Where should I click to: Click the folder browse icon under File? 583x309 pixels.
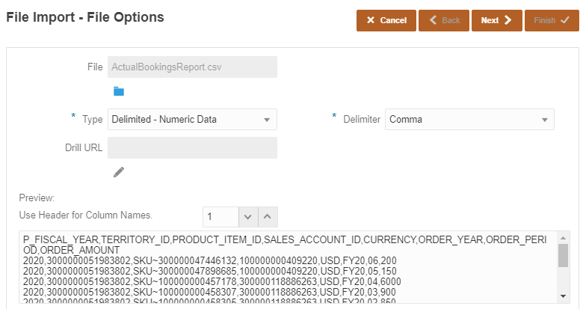click(118, 91)
